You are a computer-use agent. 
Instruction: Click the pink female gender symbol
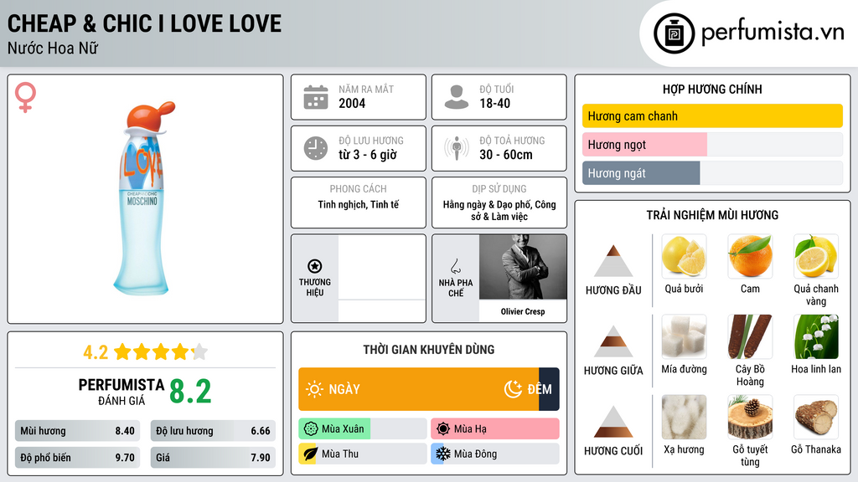tap(25, 97)
